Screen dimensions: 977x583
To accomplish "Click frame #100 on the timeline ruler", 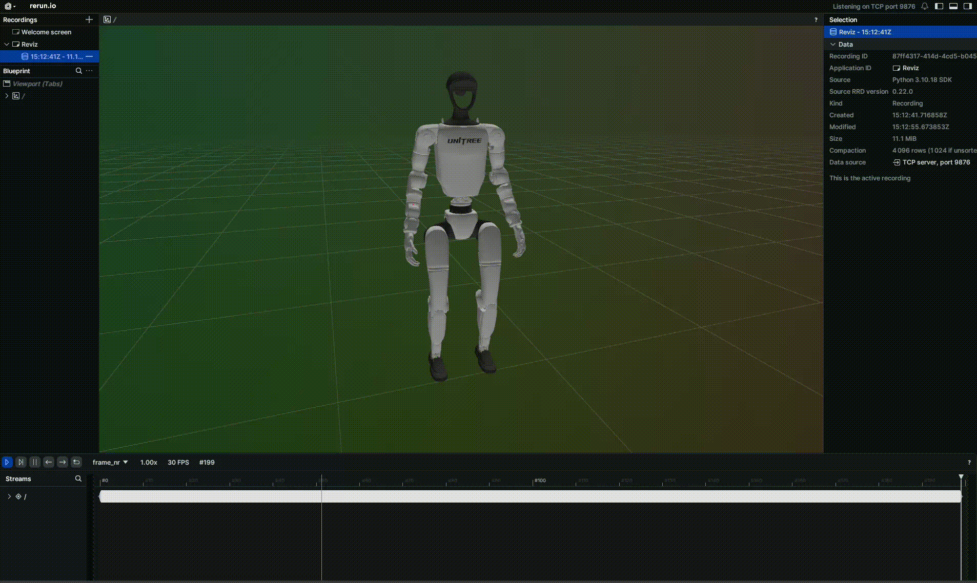I will point(533,481).
